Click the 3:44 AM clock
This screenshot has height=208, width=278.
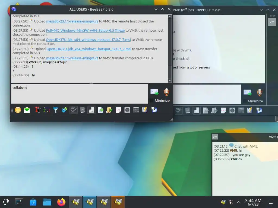[x=253, y=200]
